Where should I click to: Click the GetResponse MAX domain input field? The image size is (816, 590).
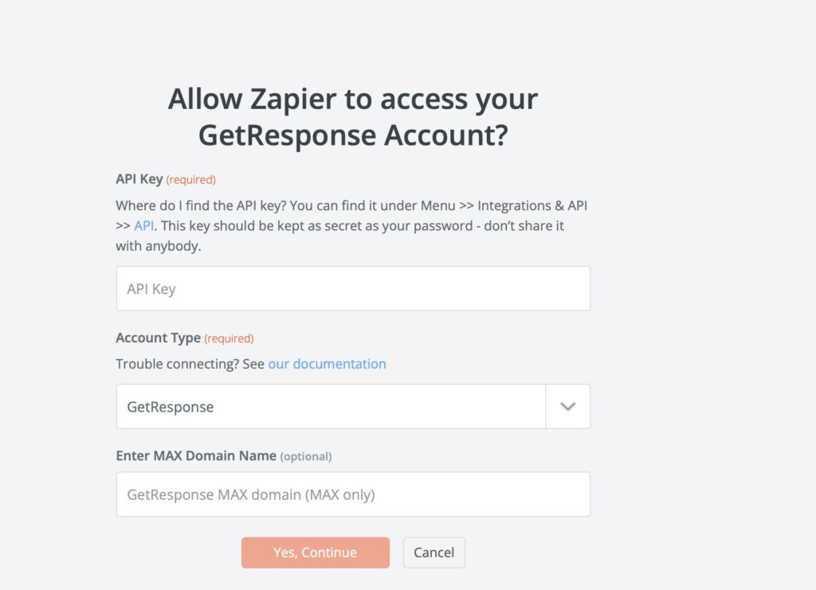click(x=353, y=494)
